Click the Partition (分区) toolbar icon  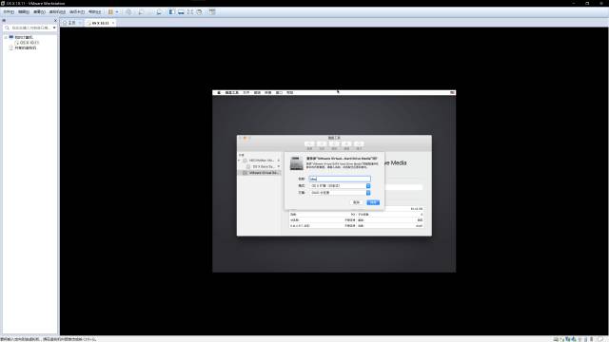click(322, 144)
